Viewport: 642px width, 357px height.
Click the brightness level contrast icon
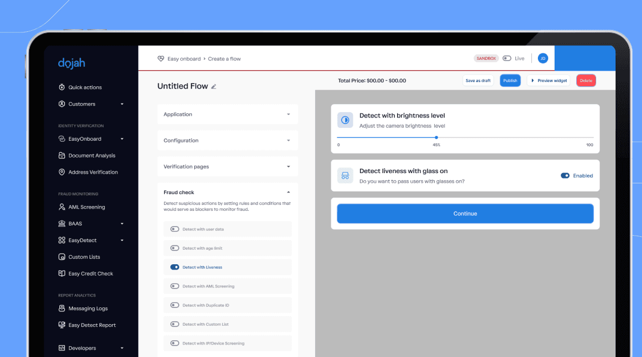pos(345,120)
